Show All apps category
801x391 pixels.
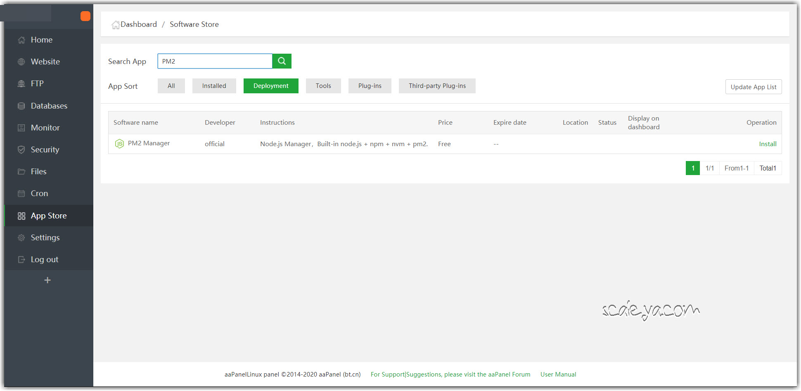point(171,86)
